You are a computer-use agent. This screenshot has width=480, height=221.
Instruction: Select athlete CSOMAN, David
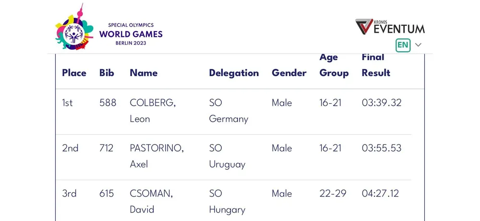[x=151, y=201]
